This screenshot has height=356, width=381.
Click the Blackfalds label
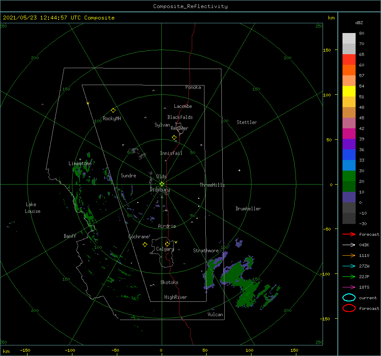[180, 117]
